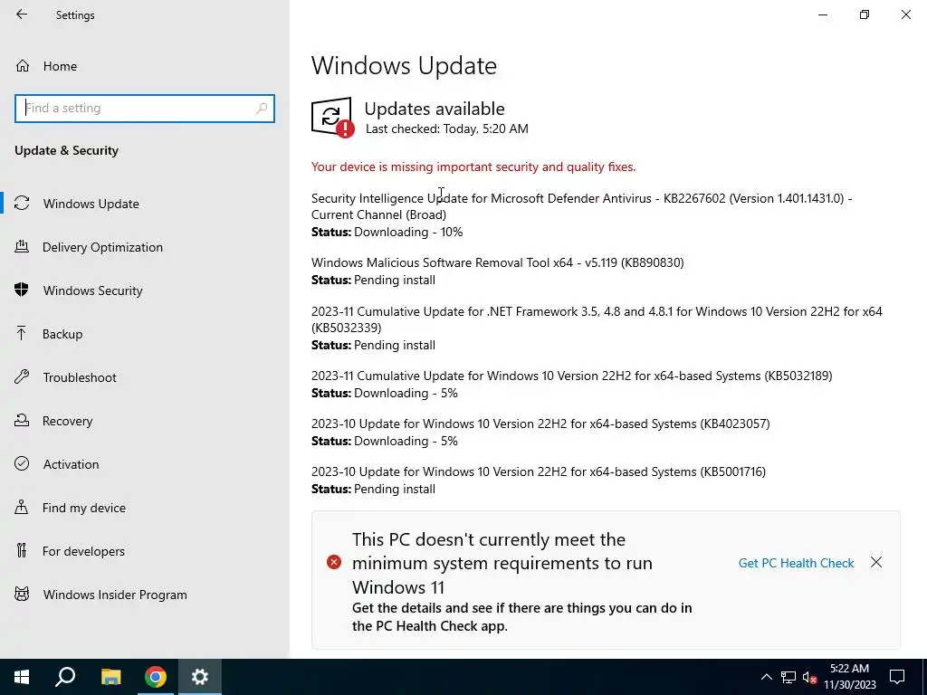The width and height of the screenshot is (927, 695).
Task: Click the Recovery sidebar icon
Action: pos(22,420)
